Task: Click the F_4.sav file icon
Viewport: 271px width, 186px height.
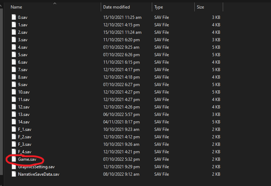Action: pos(14,152)
